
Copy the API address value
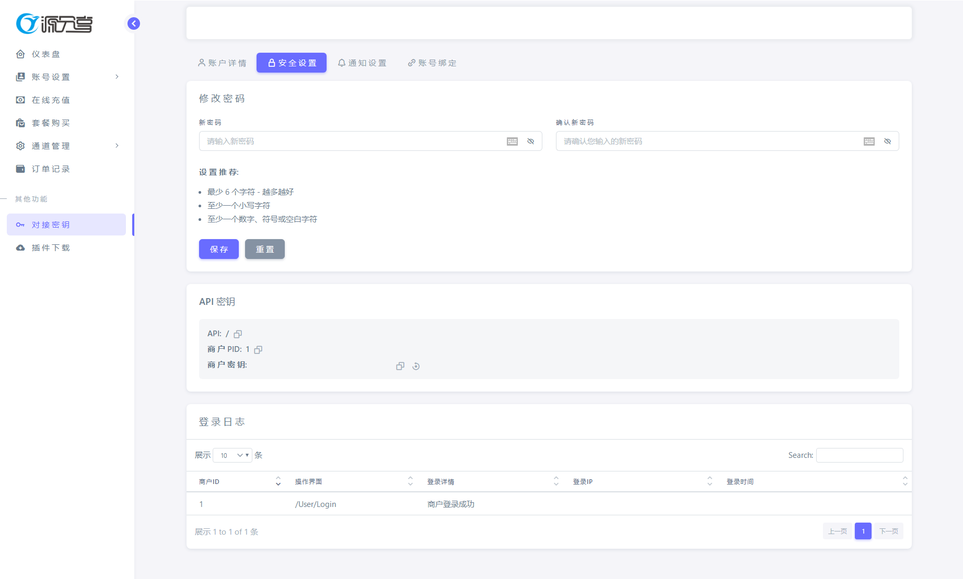[238, 334]
